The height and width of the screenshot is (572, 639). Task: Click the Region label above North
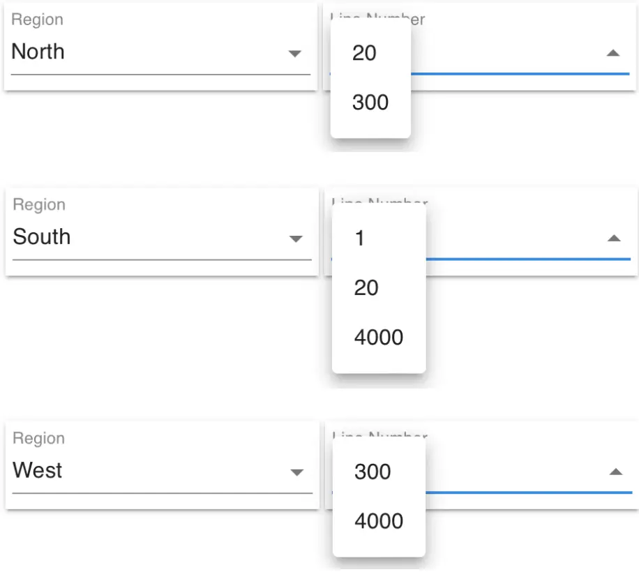point(37,20)
